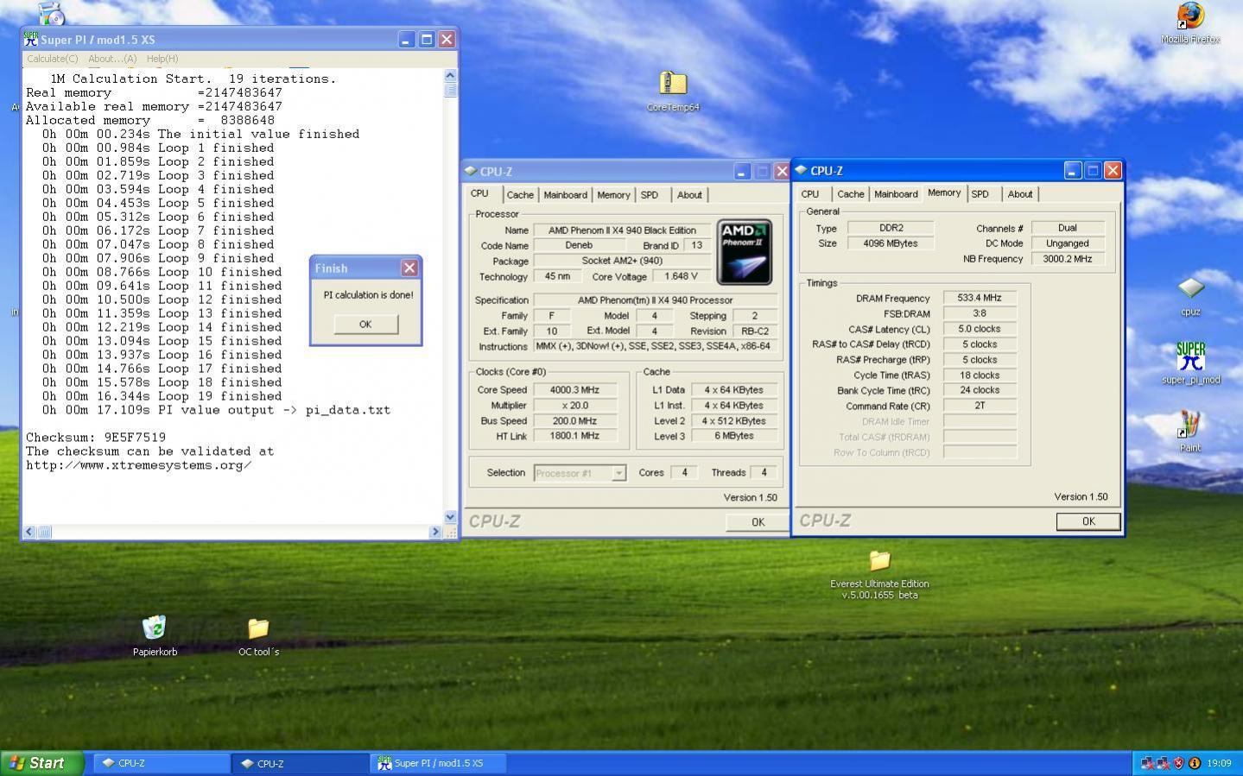The height and width of the screenshot is (776, 1243).
Task: Activate Super PI / mod1.5 XS taskbar button
Action: 438,763
